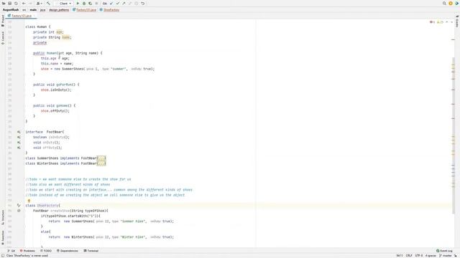Expand the folded WinterShoes class body
The image size is (460, 258).
(x=101, y=163)
